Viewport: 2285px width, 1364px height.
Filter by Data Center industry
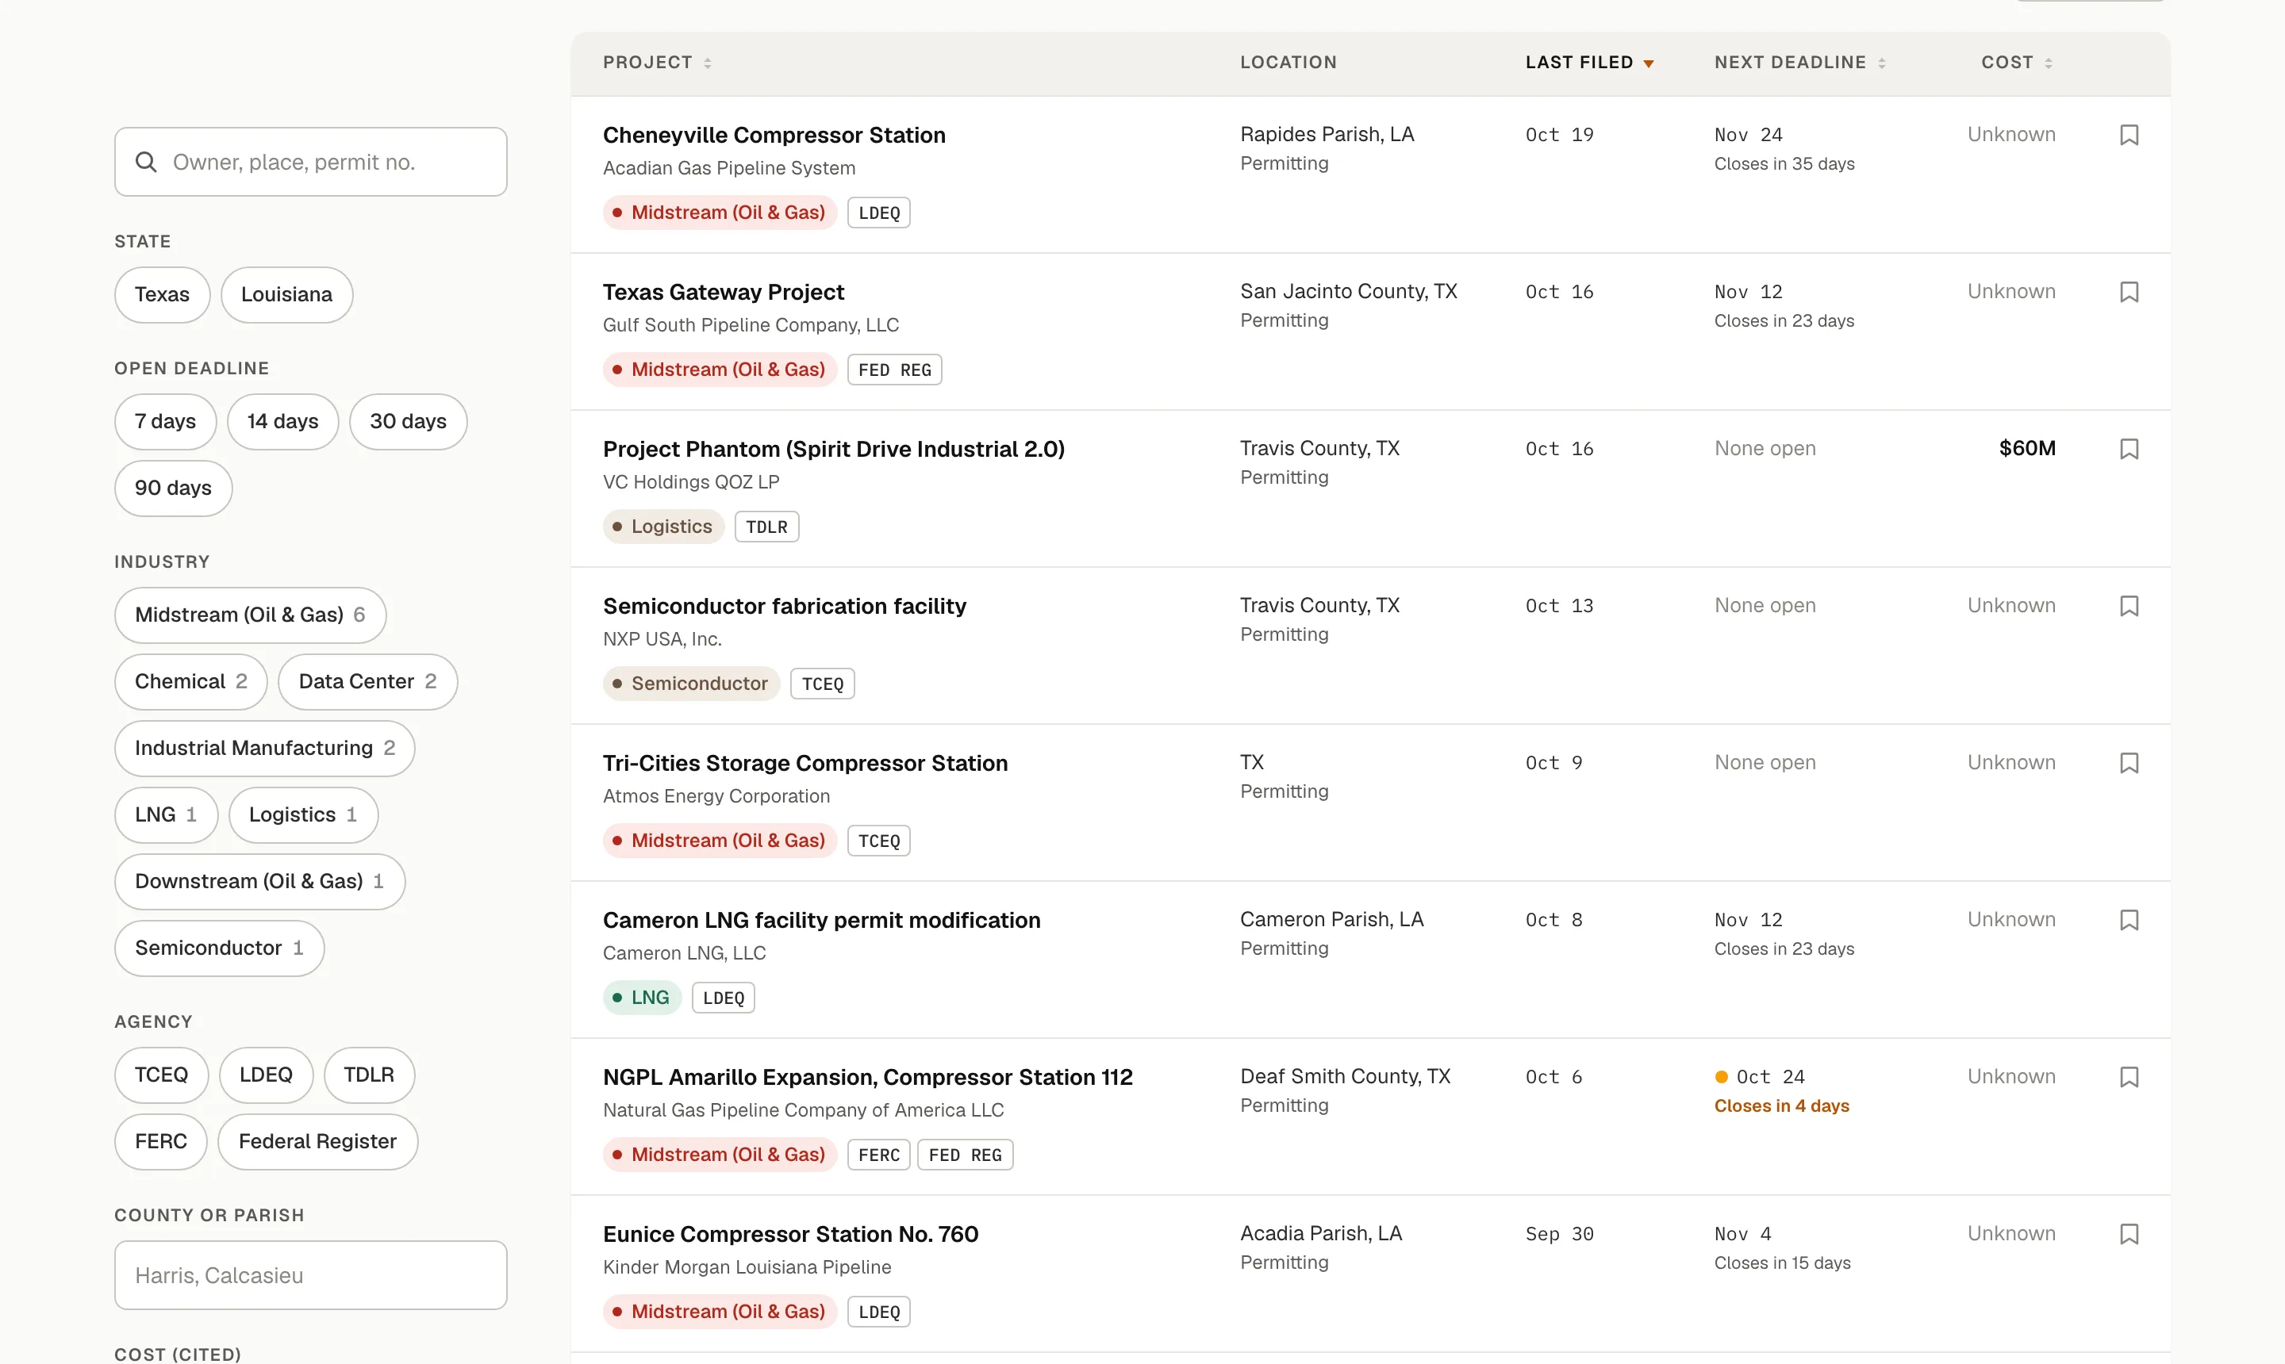click(368, 682)
